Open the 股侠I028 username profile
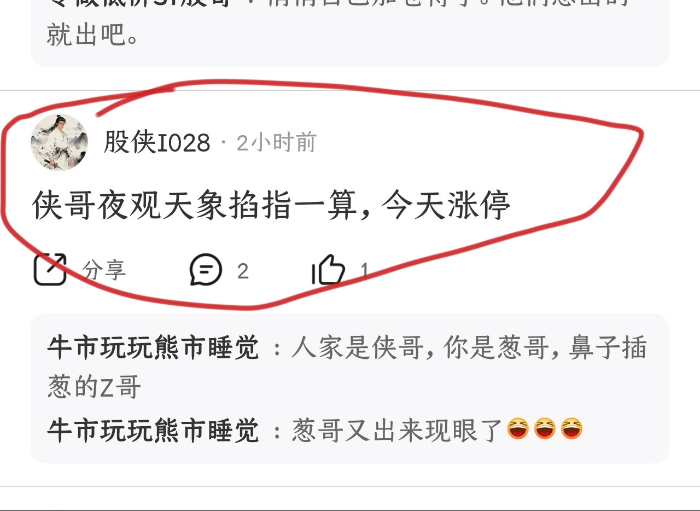 pyautogui.click(x=157, y=143)
